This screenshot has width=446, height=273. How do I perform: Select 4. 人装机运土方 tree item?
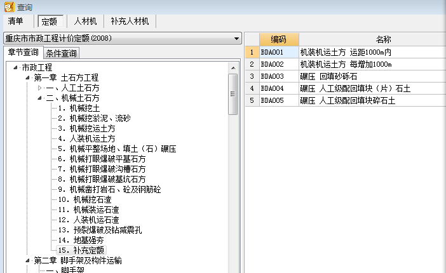86,139
